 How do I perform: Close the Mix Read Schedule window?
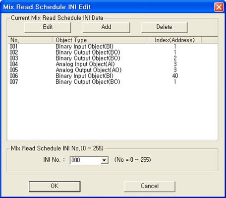219,7
